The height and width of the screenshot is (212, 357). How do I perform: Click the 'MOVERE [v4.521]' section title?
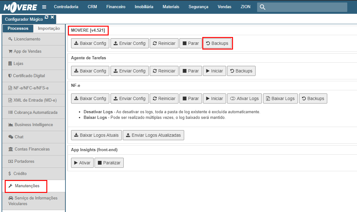[x=88, y=30]
